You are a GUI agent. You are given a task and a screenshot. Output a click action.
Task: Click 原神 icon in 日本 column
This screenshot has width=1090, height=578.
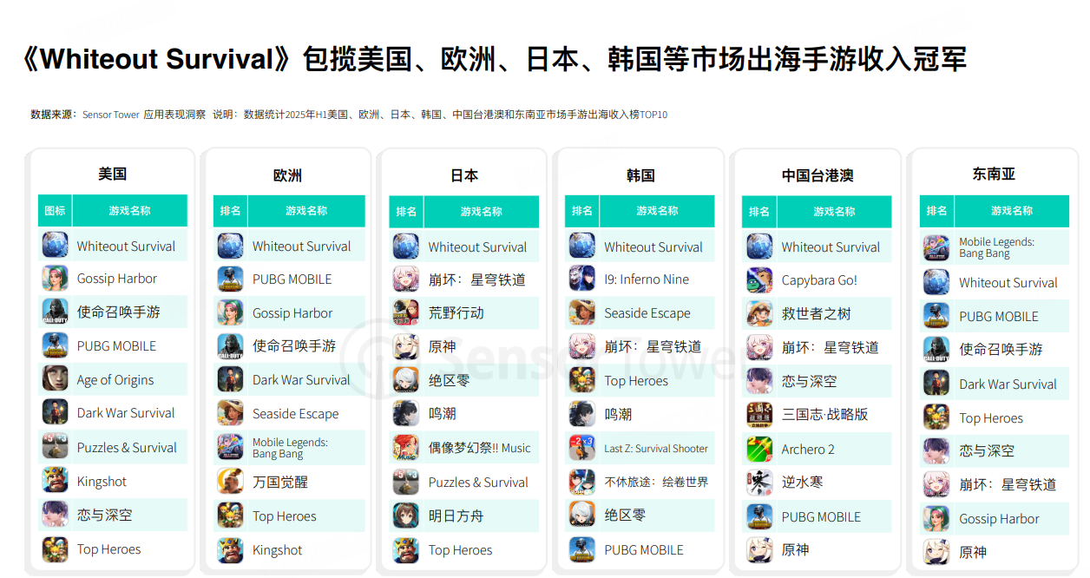click(x=406, y=346)
